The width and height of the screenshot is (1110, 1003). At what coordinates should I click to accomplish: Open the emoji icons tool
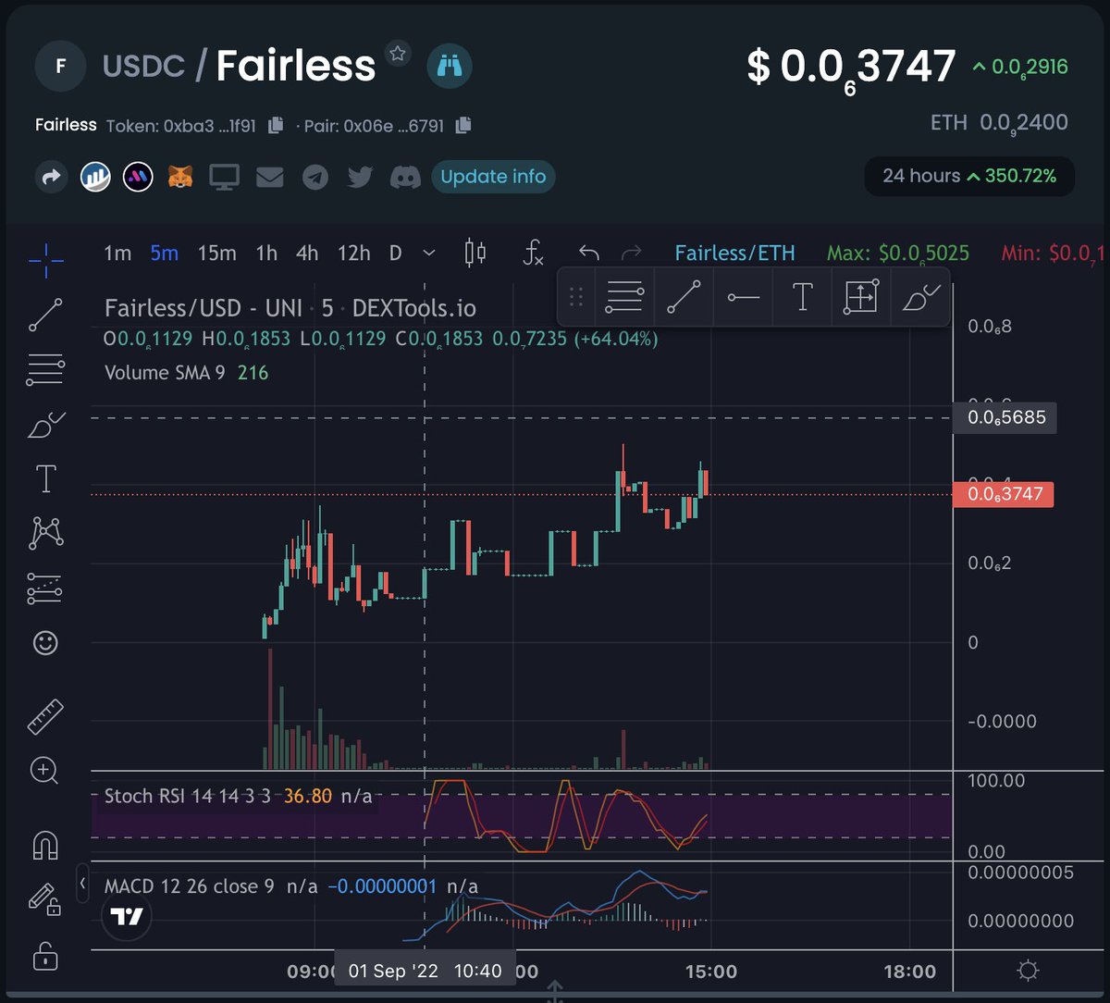click(x=45, y=643)
